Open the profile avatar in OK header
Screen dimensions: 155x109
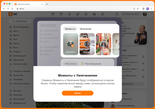point(145,14)
